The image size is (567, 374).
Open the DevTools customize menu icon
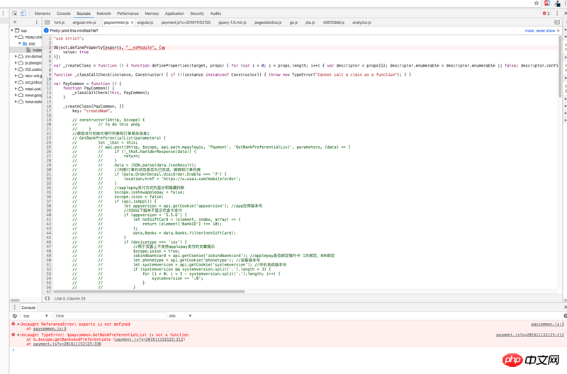pos(557,13)
